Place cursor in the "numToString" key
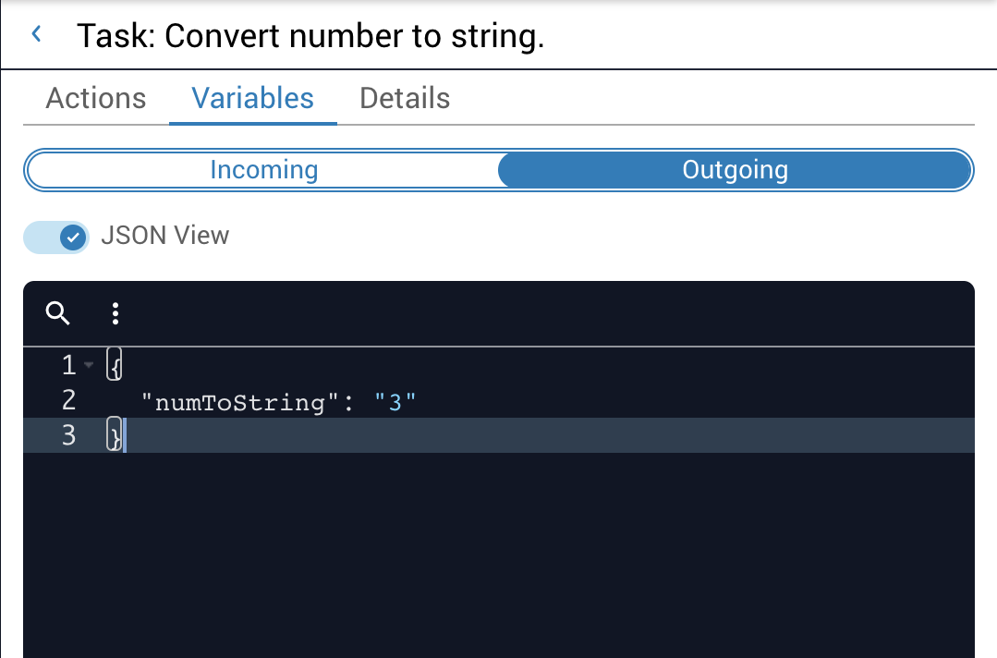Image resolution: width=997 pixels, height=658 pixels. coord(233,402)
